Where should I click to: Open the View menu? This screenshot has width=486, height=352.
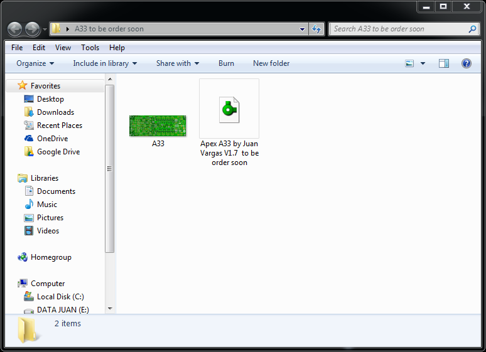[63, 48]
